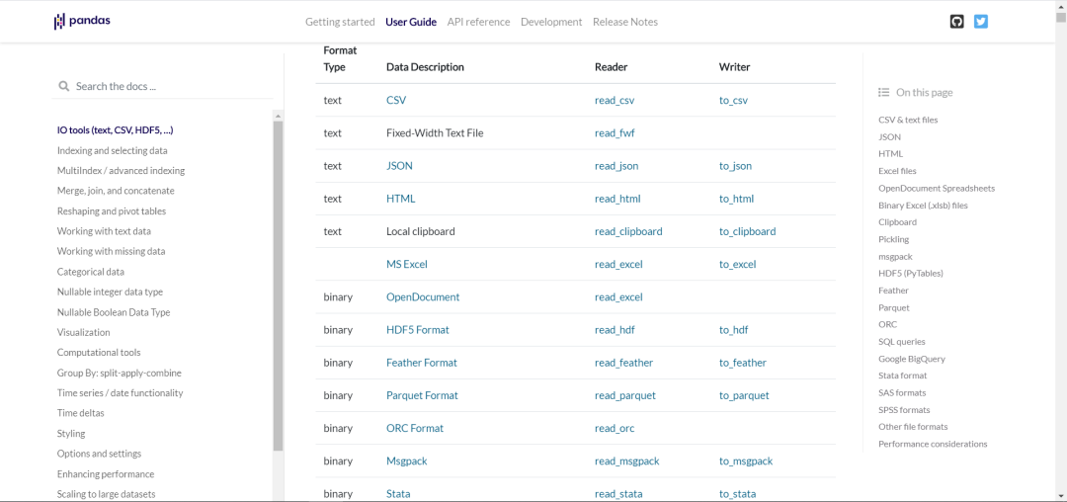The image size is (1067, 502).
Task: Click the search magnifier icon
Action: point(64,86)
